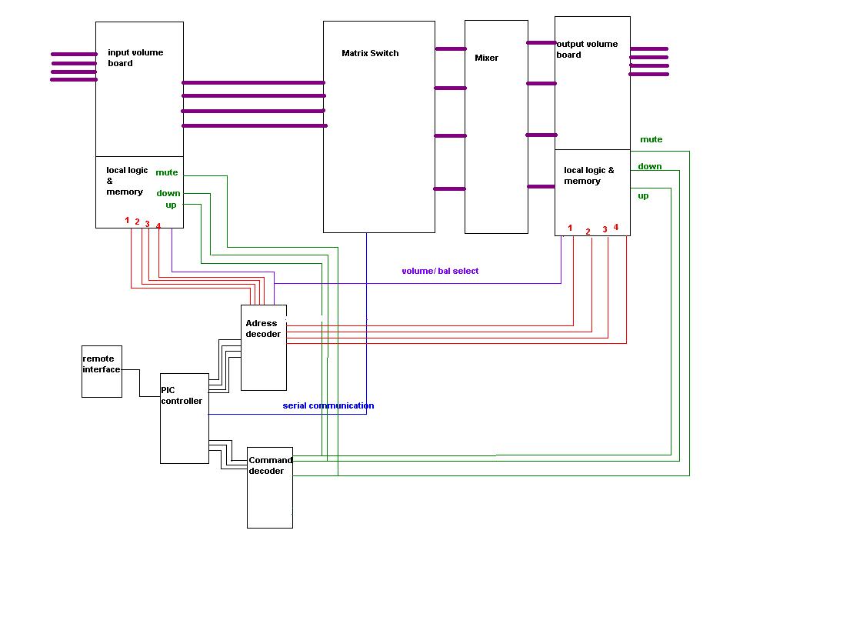
Task: Click green 'down' label on input board
Action: [168, 193]
